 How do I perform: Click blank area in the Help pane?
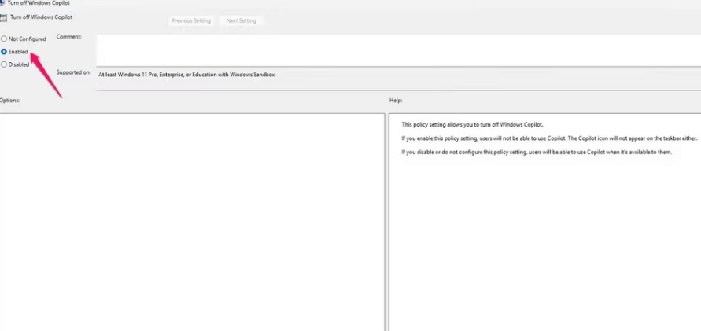point(543,244)
